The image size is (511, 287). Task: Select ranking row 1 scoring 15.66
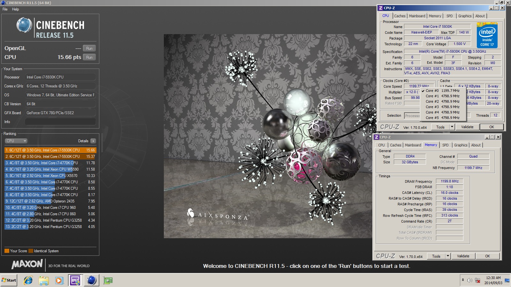50,150
